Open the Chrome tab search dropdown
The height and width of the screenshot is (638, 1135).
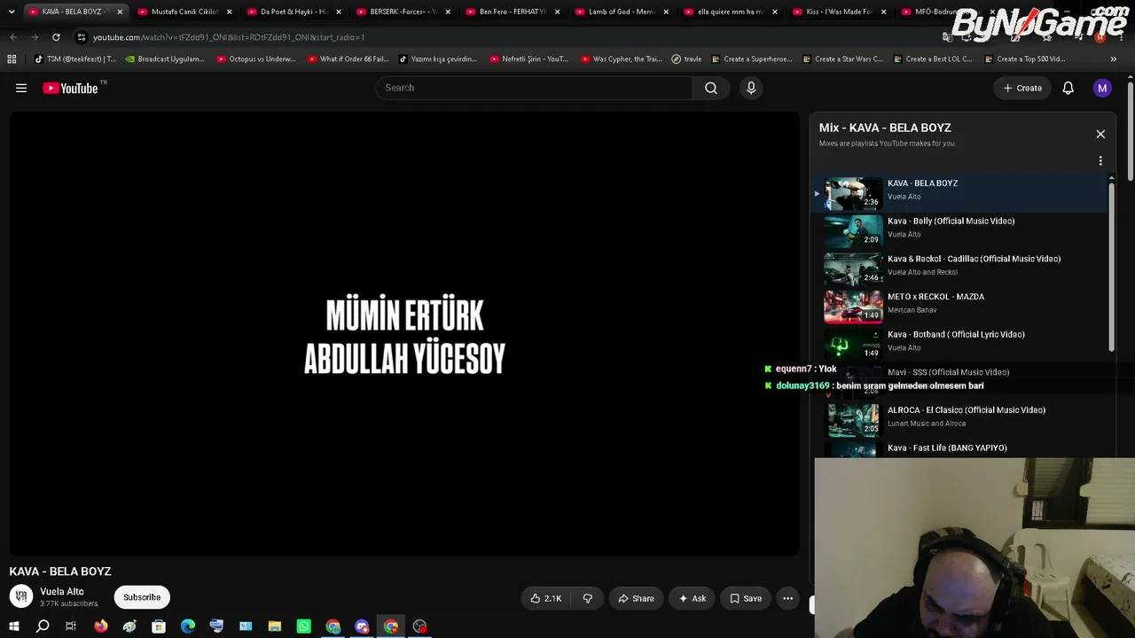(x=12, y=12)
